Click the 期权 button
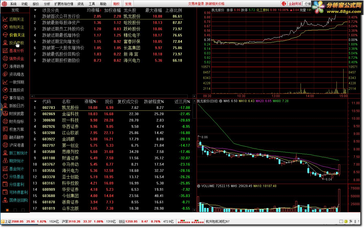Viewport: 364px width, 228px height. [x=117, y=4]
